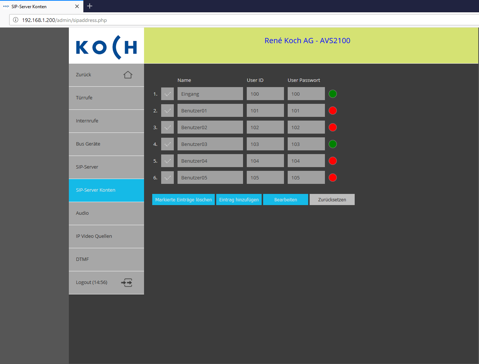Tick the checkbox for Benutzer01

(167, 111)
